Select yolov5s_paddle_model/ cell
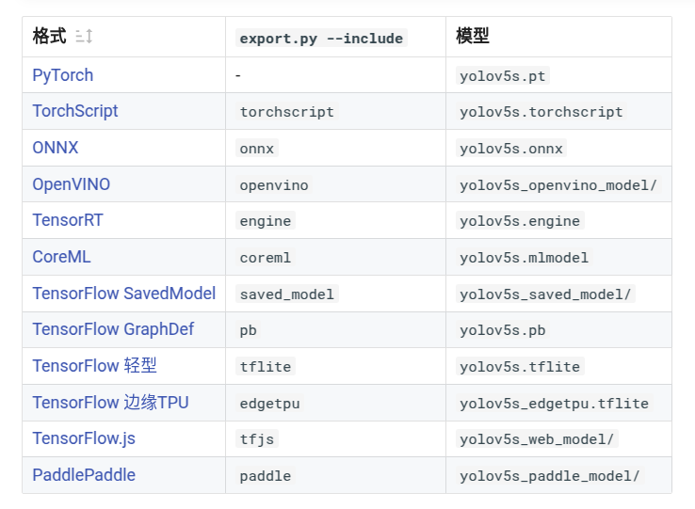The height and width of the screenshot is (509, 695). 550,476
